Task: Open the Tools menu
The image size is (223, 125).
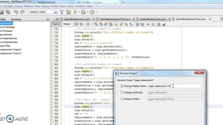Action: point(71,6)
